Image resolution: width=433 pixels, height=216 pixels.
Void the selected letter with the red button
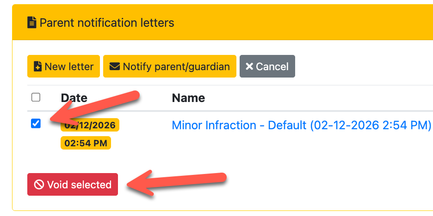pyautogui.click(x=73, y=185)
